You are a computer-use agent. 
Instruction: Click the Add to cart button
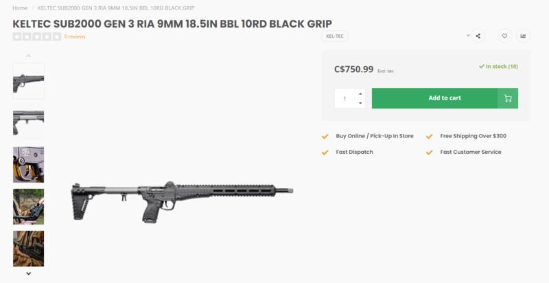tap(434, 98)
